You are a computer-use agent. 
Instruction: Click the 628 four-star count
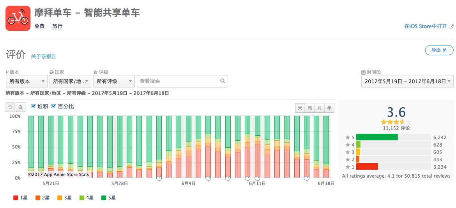click(437, 145)
